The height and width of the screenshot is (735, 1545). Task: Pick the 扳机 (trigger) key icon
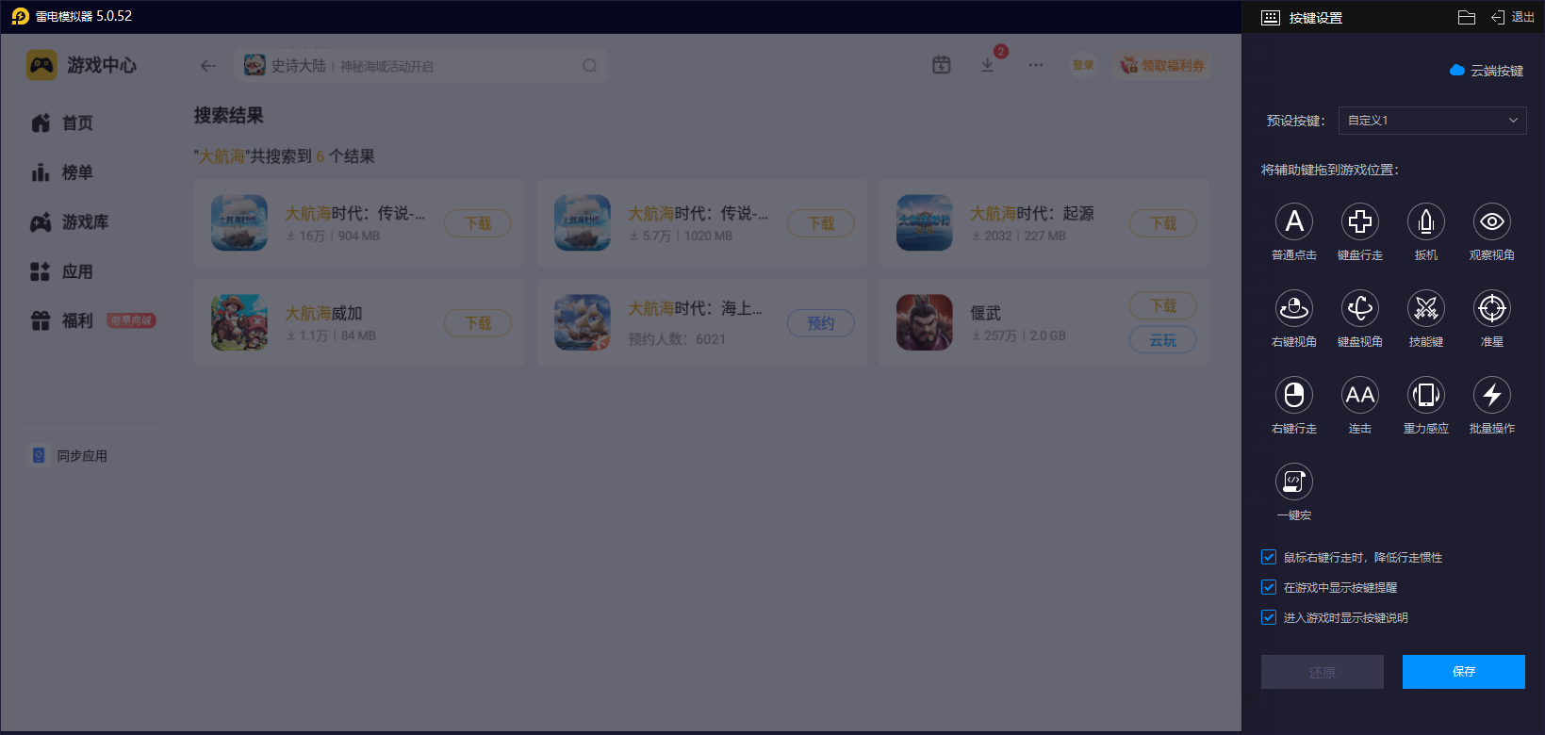(1426, 221)
